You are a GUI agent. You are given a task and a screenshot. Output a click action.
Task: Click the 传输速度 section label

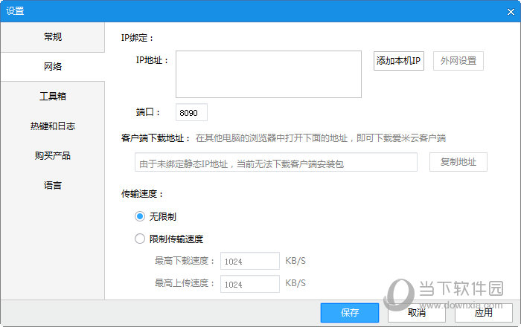(142, 194)
